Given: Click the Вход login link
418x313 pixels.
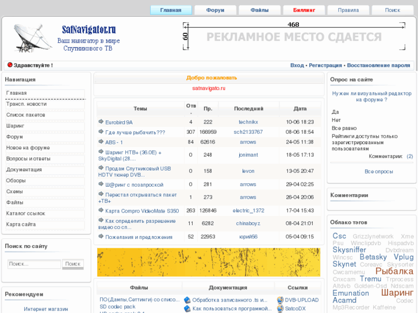Looking at the screenshot, I should [297, 65].
